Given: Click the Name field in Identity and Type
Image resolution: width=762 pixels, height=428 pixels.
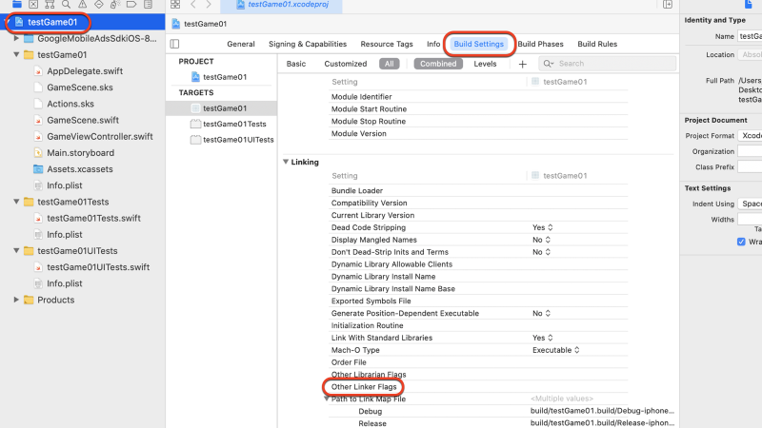Looking at the screenshot, I should 750,36.
